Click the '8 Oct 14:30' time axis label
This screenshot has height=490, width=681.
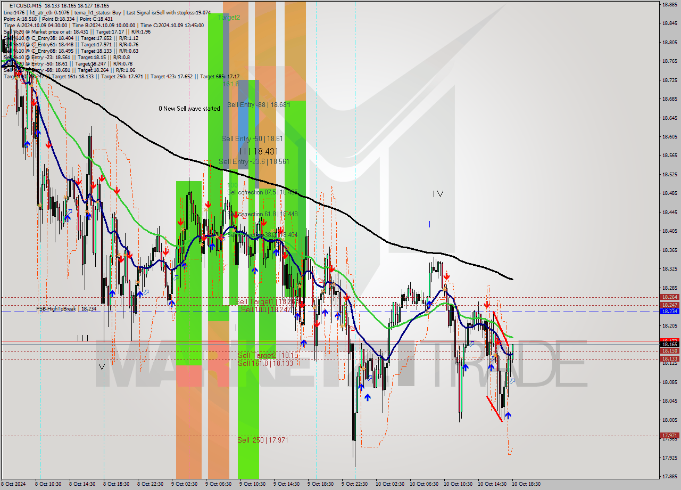pos(81,484)
